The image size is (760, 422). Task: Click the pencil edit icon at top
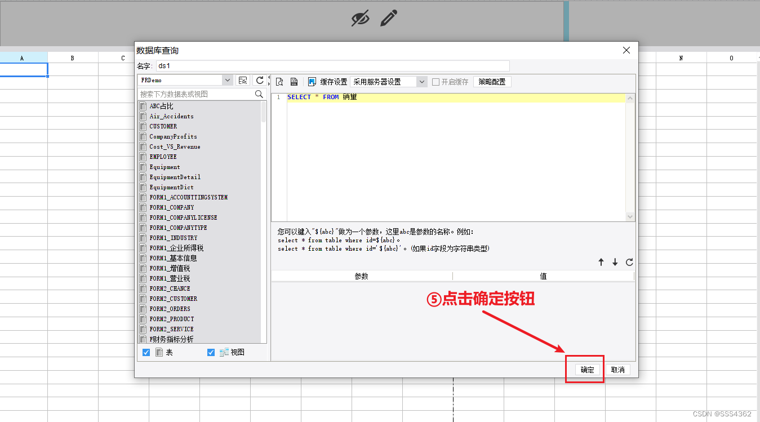(389, 18)
